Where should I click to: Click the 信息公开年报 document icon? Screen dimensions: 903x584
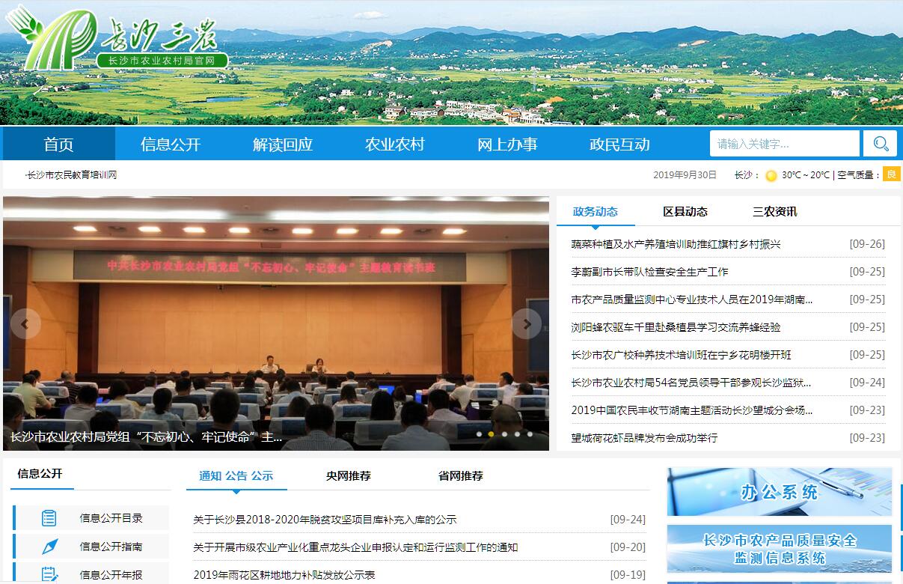tap(49, 574)
